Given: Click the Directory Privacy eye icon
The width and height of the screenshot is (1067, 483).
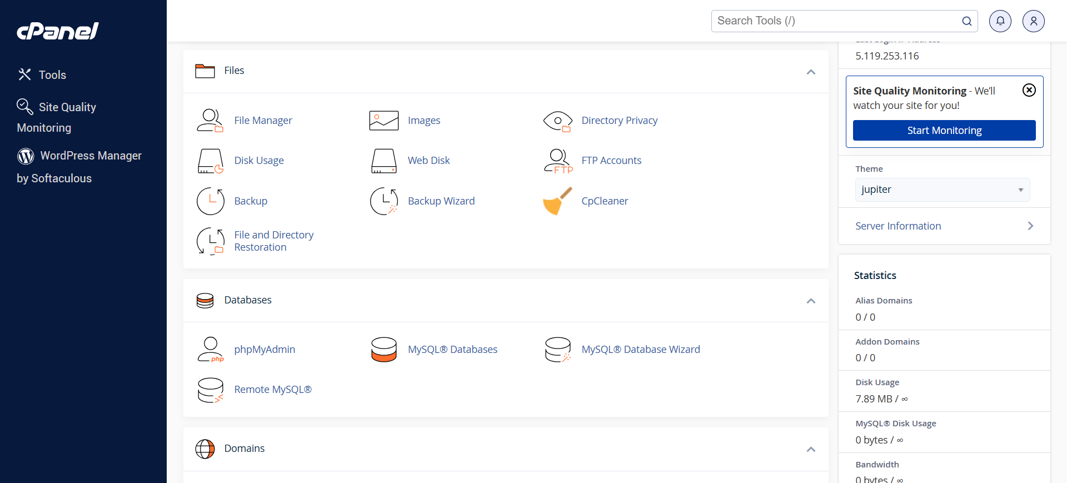Looking at the screenshot, I should click(x=558, y=121).
